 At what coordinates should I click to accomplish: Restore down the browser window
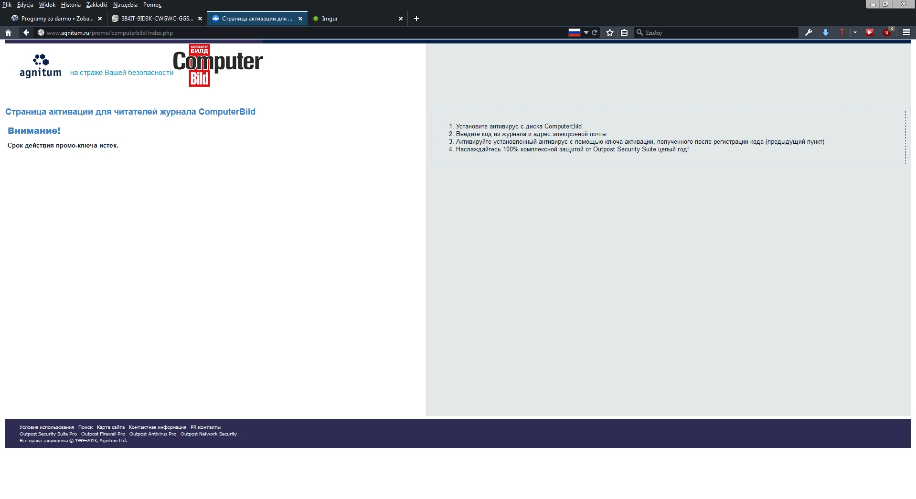(885, 4)
